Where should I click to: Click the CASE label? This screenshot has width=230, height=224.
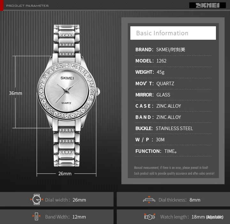click(x=144, y=106)
